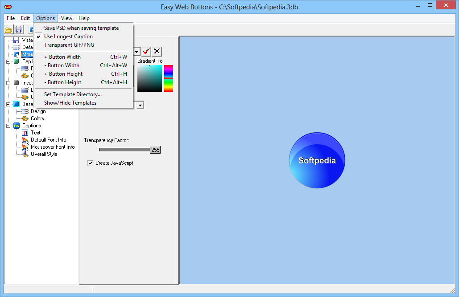
Task: Click the save floppy disk toolbar icon
Action: [18, 29]
